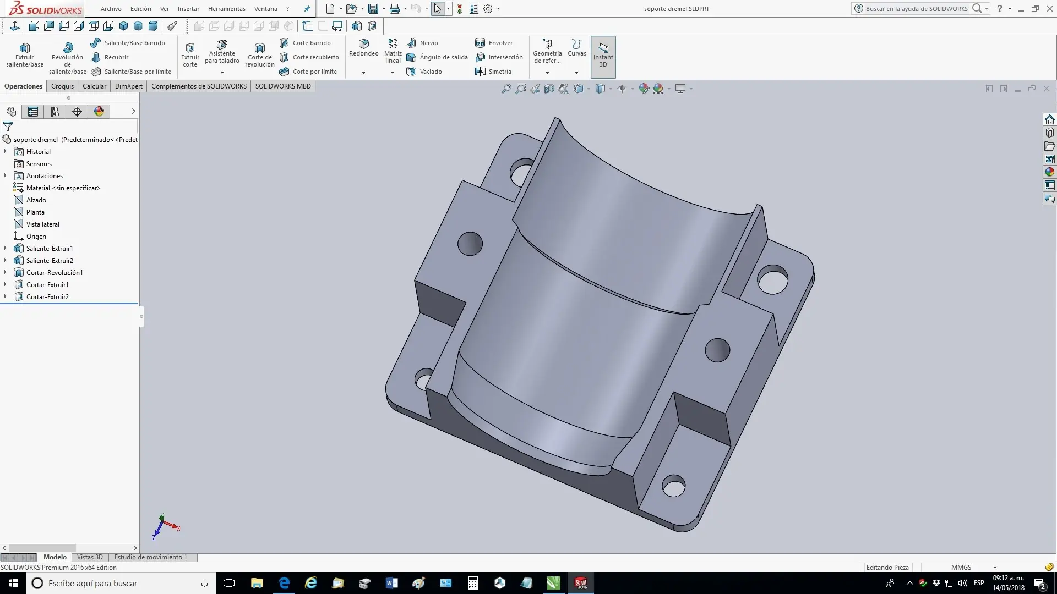The width and height of the screenshot is (1057, 594).
Task: Open the DisplayManager color sphere tab
Action: [x=99, y=112]
